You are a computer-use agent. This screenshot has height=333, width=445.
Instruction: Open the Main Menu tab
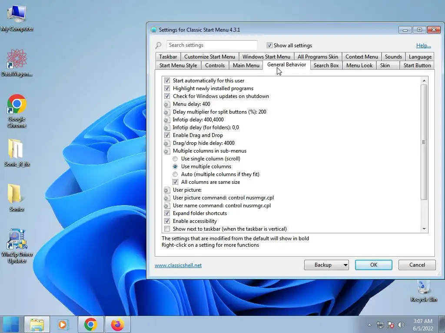246,65
